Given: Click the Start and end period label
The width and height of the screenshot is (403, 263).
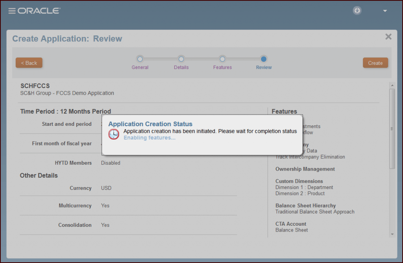Looking at the screenshot, I should click(67, 124).
